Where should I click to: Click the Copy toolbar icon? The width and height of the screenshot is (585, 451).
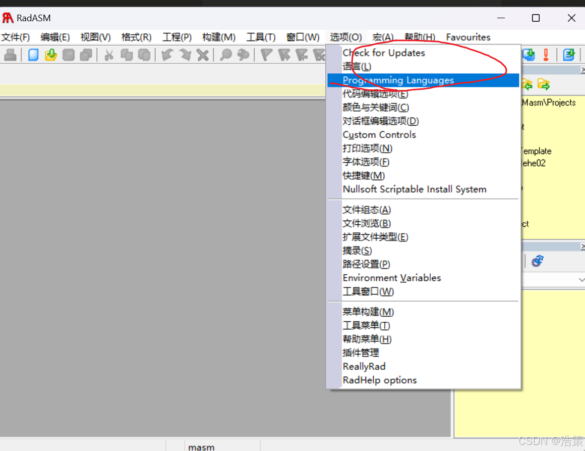[x=127, y=55]
